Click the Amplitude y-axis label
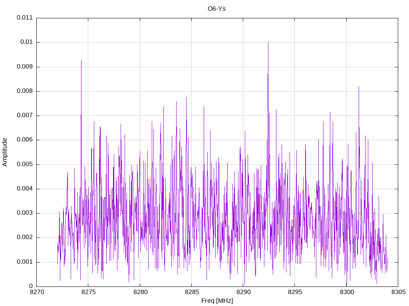 5,152
